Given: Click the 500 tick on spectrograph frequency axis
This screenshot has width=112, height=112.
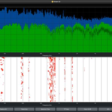Looking at the screenshot, I should tap(41, 103).
